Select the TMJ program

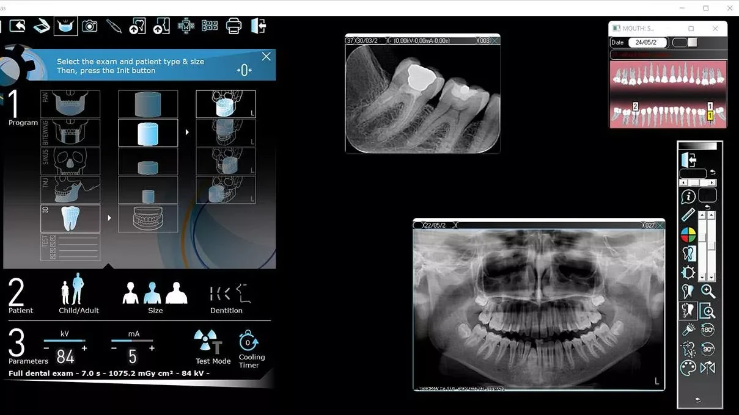point(70,190)
